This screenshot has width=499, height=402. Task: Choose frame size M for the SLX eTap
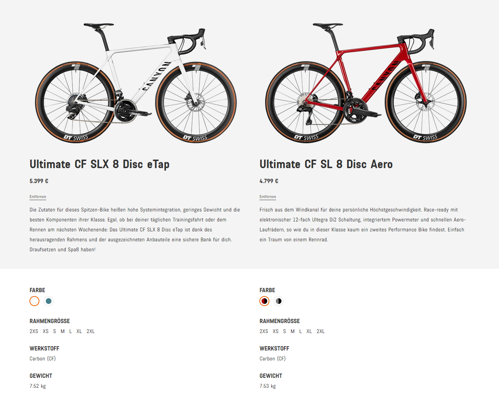point(62,331)
